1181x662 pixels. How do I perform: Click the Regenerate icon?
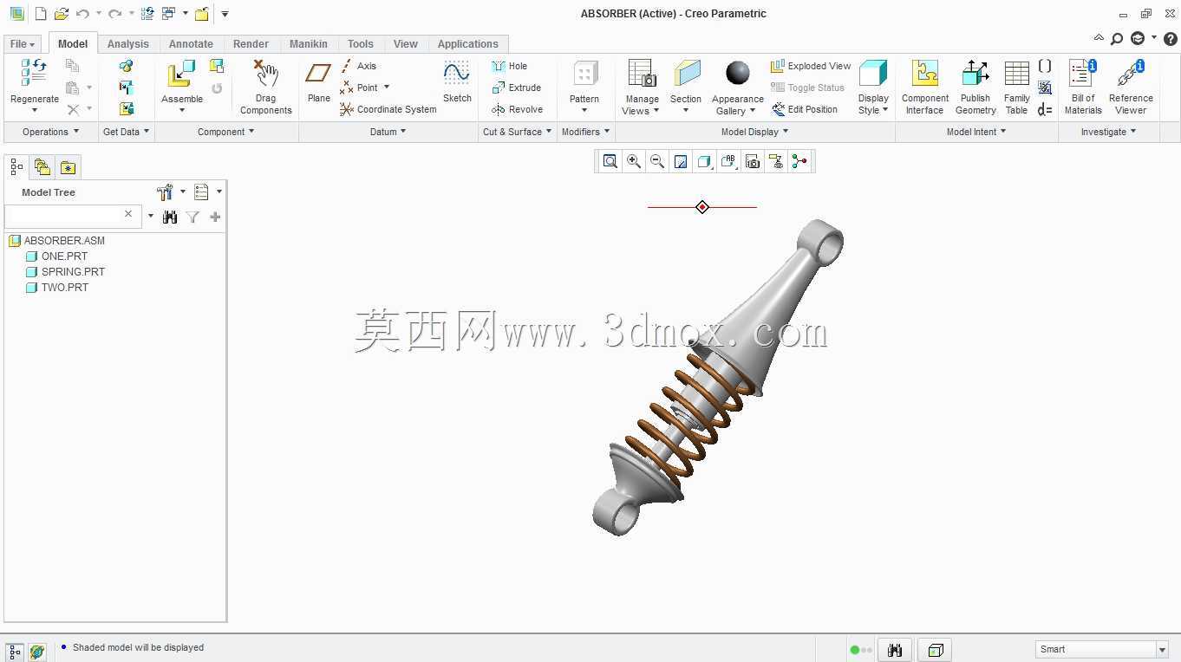click(x=34, y=73)
